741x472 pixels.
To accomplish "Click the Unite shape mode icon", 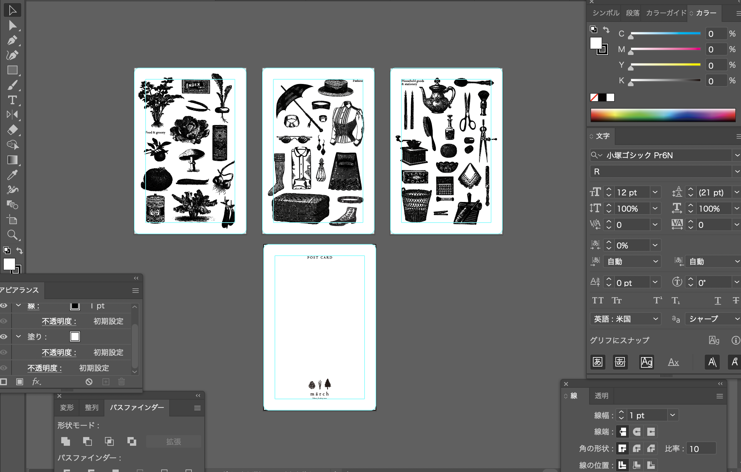I will point(66,441).
